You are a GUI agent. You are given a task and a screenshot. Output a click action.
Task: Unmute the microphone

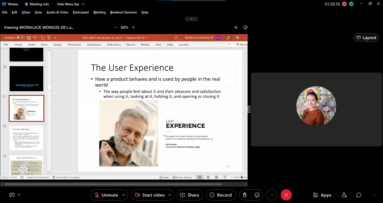click(x=106, y=195)
